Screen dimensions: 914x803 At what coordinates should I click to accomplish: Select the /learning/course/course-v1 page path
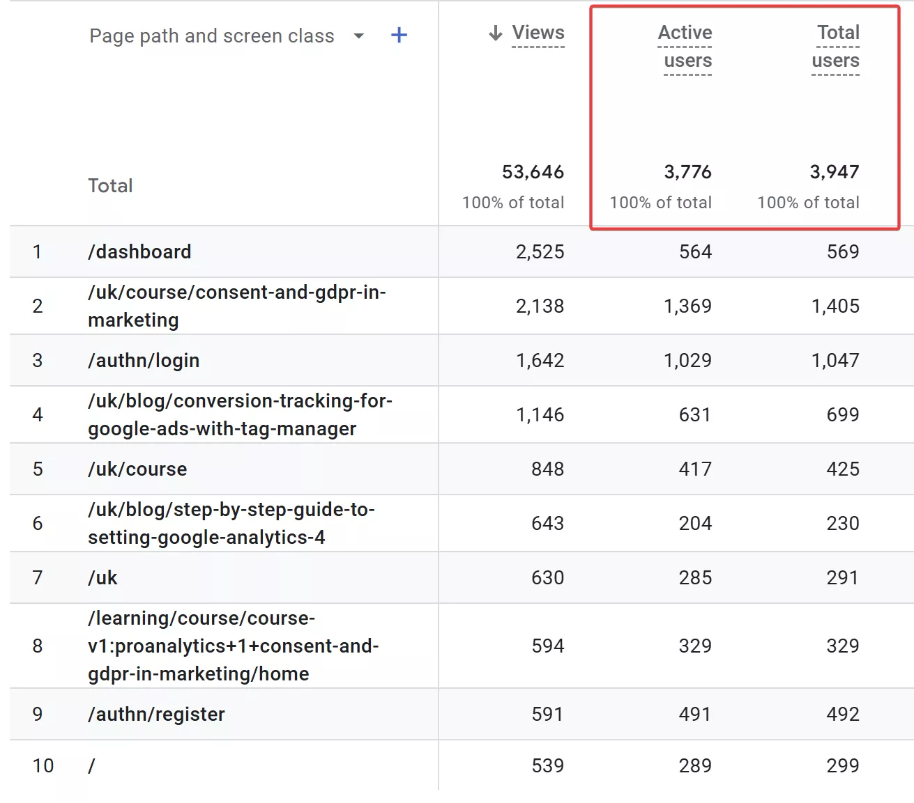pos(234,646)
